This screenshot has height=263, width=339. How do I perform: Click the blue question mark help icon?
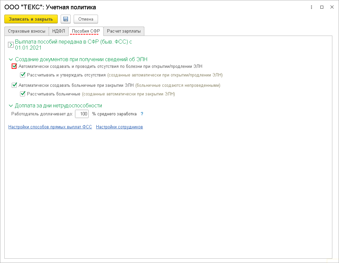(142, 114)
